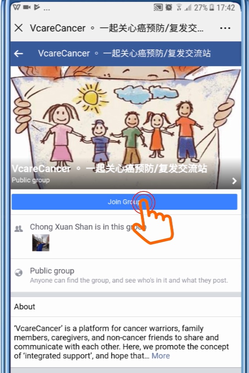Open the three-dot options menu
Viewport: 249px width, 373px height.
point(225,28)
